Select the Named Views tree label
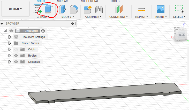The width and height of the screenshot is (189, 110). (31, 43)
